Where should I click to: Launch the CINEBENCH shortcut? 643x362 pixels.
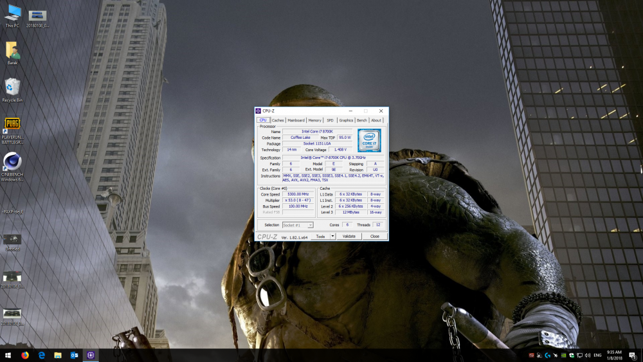12,167
